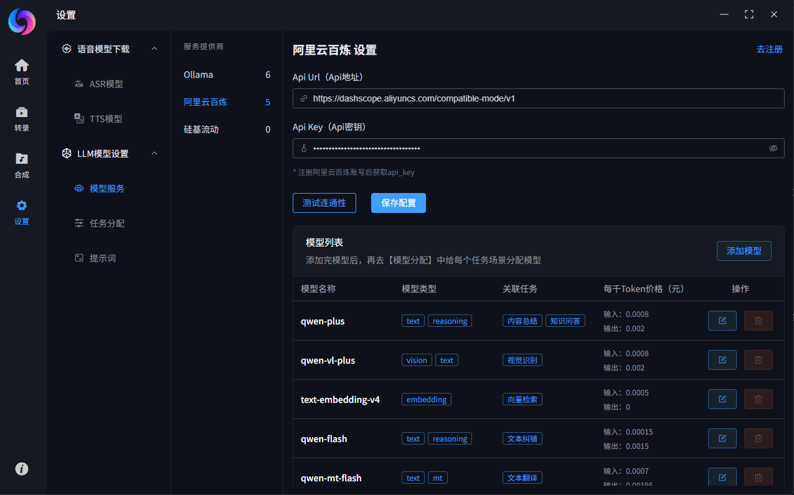The image size is (794, 495).
Task: Click 添加模型 button
Action: tap(744, 251)
